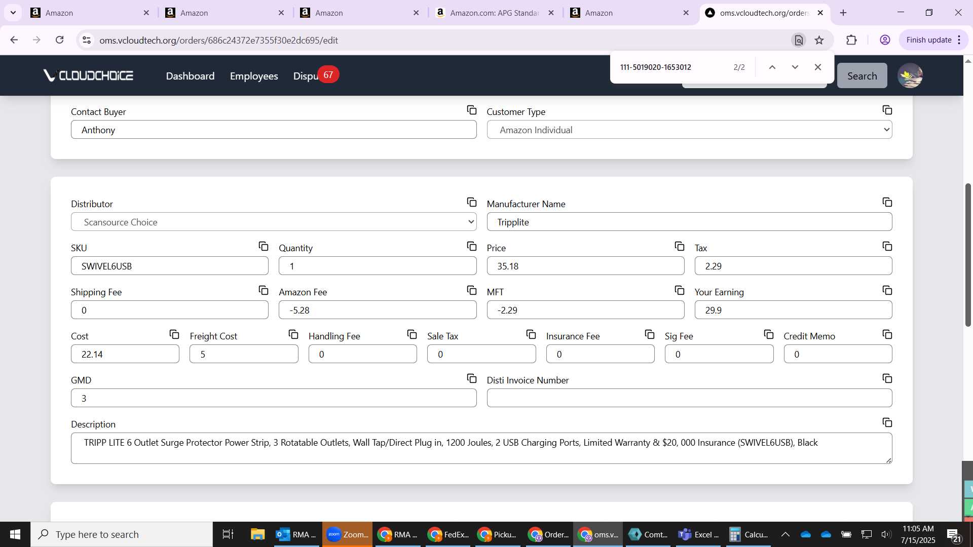Open a new browser tab

point(843,13)
